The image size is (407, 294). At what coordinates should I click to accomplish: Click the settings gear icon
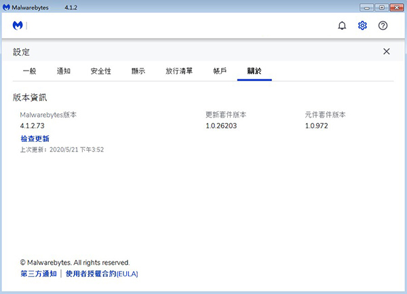tap(362, 25)
